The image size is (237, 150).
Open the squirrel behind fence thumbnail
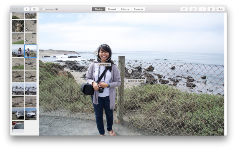pos(18,26)
